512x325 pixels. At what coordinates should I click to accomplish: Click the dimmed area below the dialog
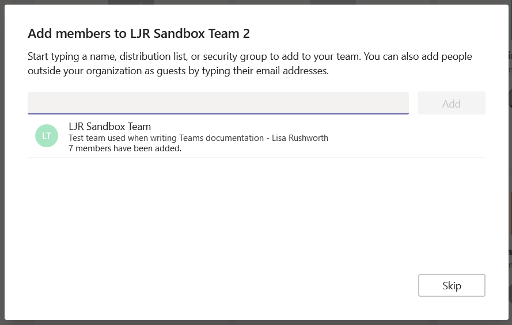point(256,323)
